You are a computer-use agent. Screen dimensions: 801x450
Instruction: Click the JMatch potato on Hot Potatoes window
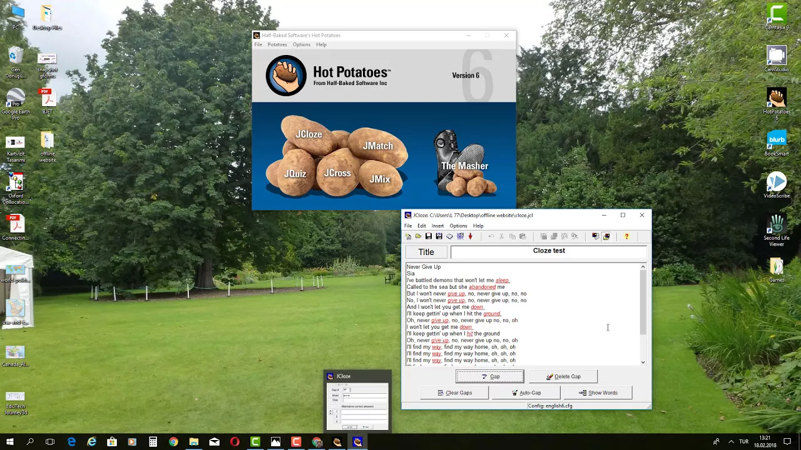tap(378, 146)
